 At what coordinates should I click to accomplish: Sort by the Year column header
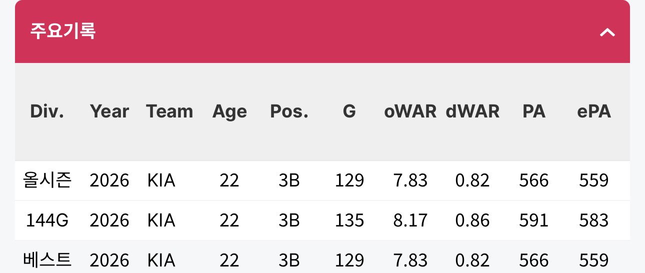pos(109,111)
